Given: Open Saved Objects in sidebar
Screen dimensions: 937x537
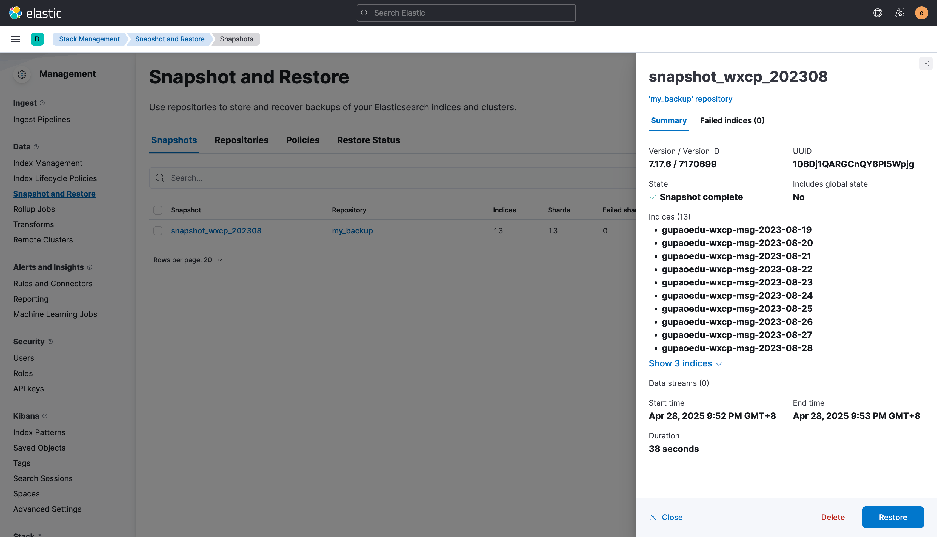Looking at the screenshot, I should [x=39, y=448].
